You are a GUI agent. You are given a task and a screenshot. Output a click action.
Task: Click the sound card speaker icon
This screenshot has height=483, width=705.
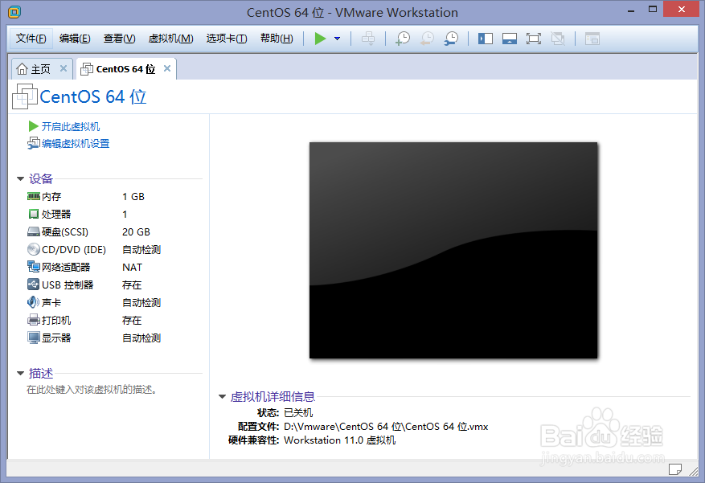34,302
